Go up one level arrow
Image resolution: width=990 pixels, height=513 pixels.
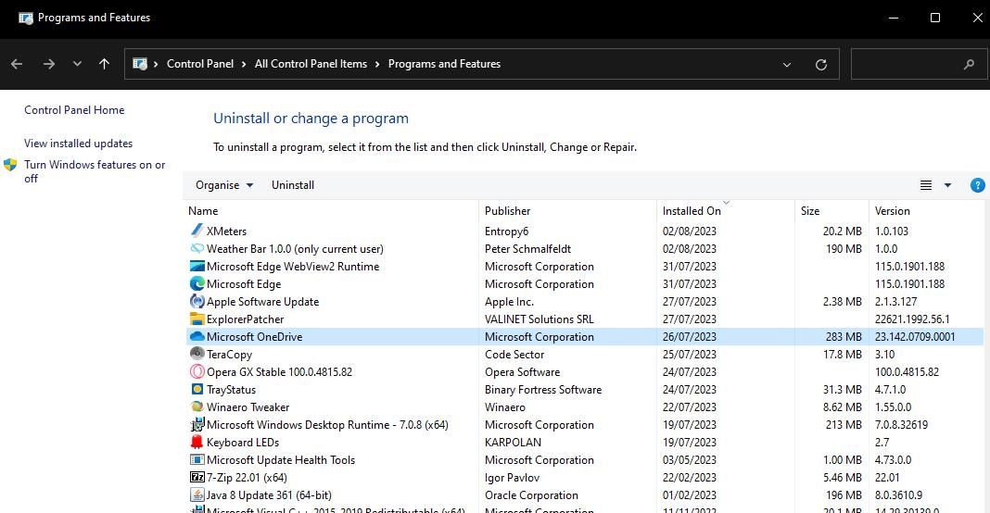coord(104,64)
